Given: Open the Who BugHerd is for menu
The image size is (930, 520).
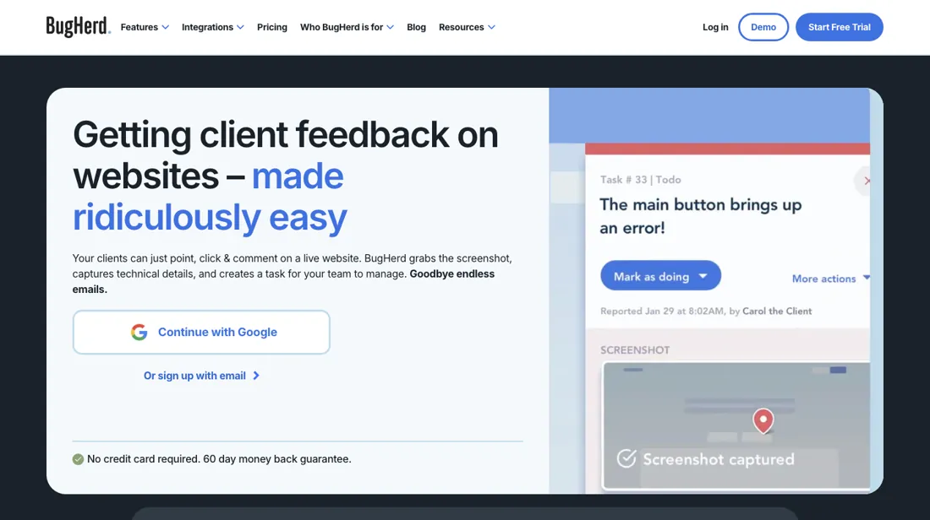Looking at the screenshot, I should pyautogui.click(x=347, y=27).
